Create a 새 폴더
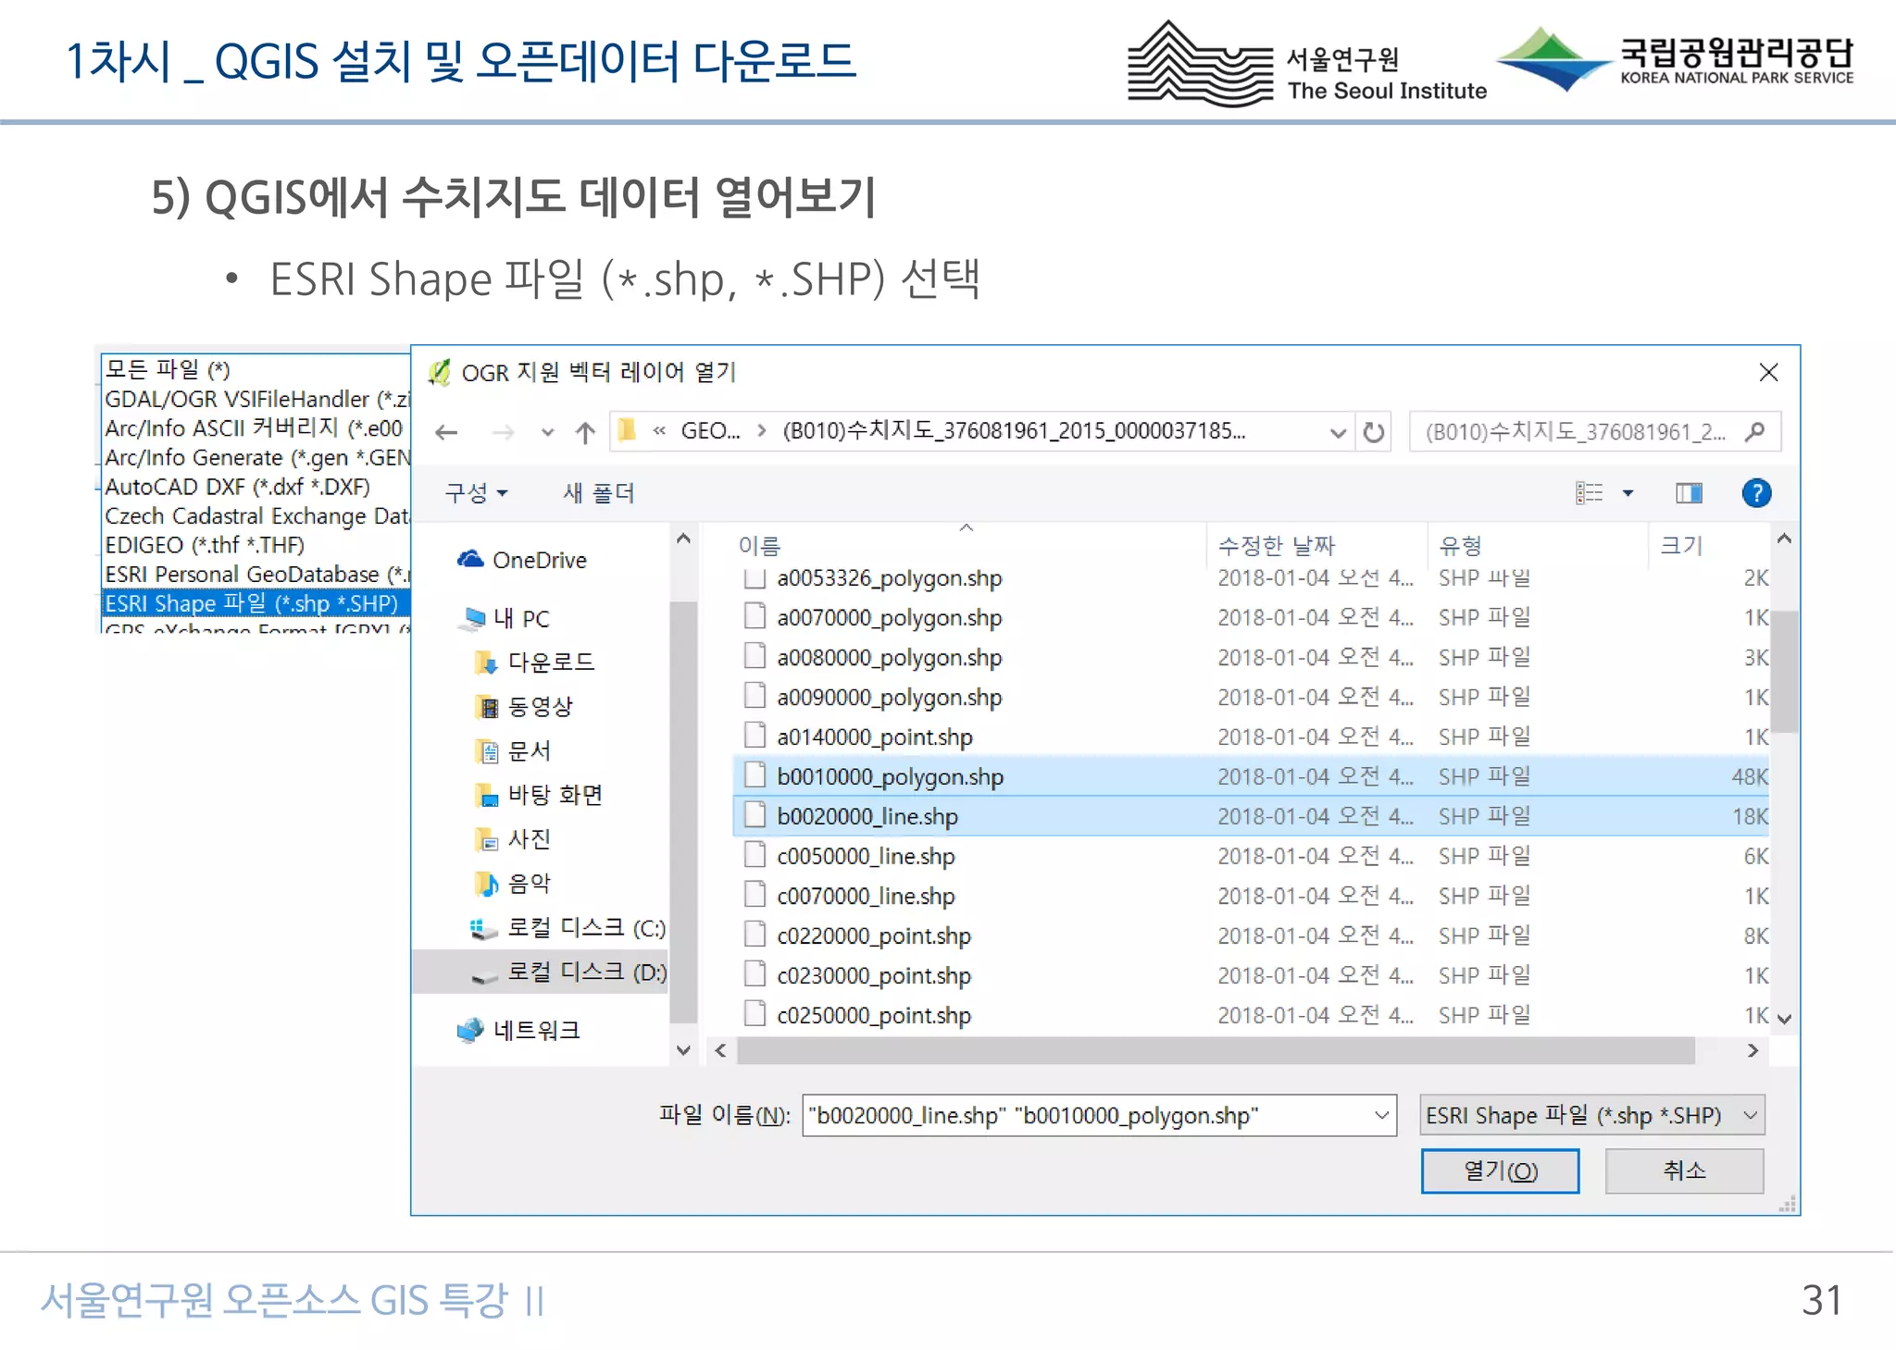This screenshot has width=1896, height=1350. point(599,493)
